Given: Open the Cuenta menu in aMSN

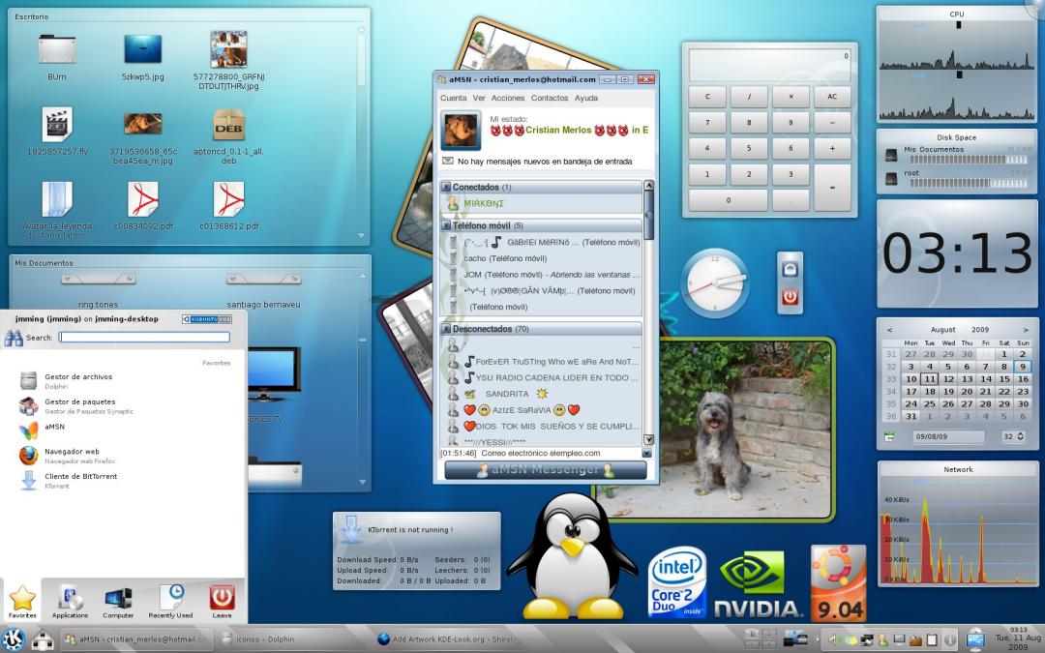Looking at the screenshot, I should point(453,98).
